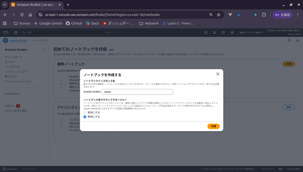Go back in the browser

pos(5,15)
